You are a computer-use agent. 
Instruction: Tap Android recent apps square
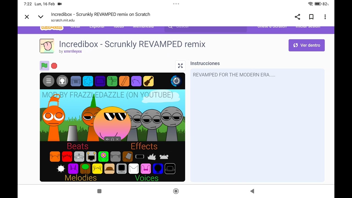click(100, 191)
